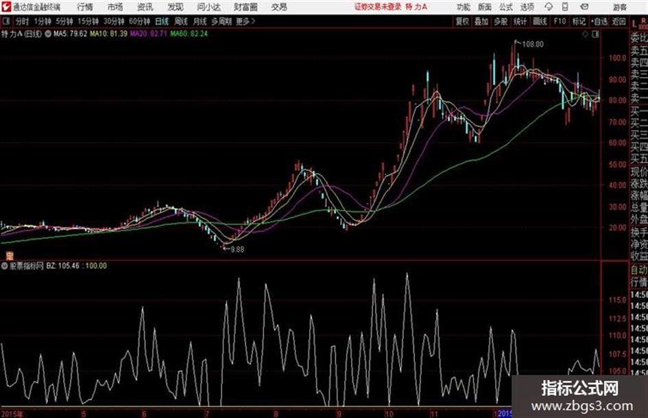Open the 功能 menu
648x418 pixels.
(x=464, y=7)
